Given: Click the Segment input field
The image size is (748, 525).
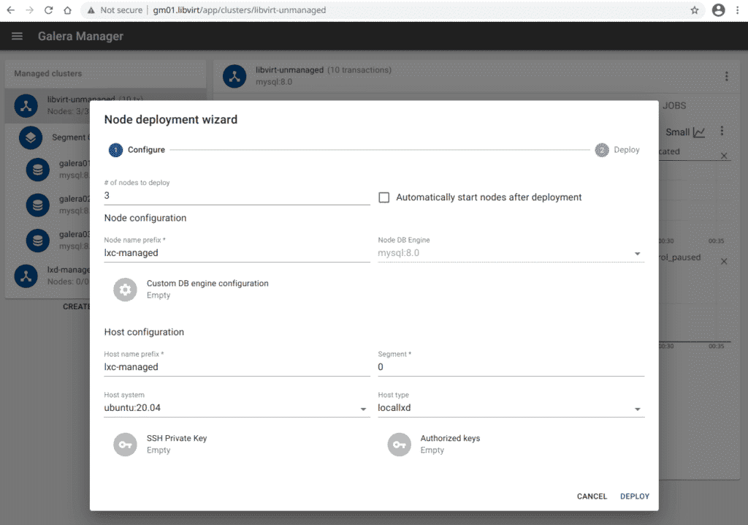Looking at the screenshot, I should 510,367.
